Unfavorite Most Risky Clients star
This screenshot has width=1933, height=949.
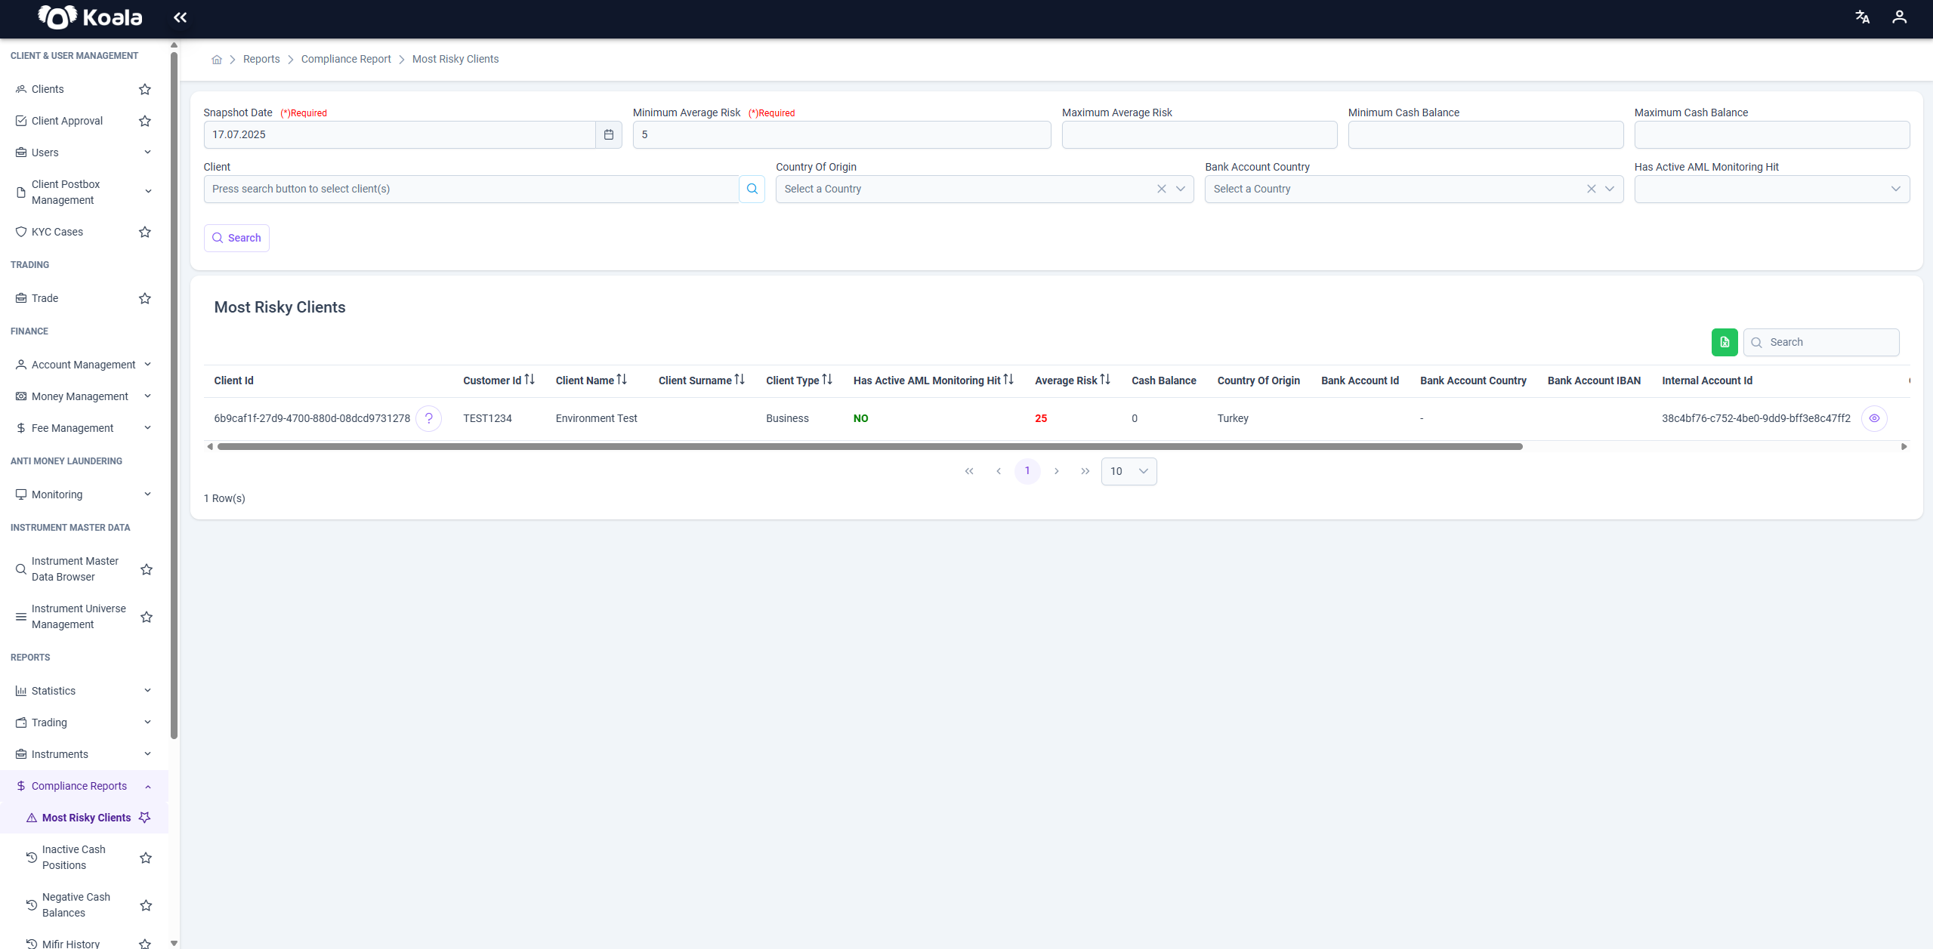point(145,818)
